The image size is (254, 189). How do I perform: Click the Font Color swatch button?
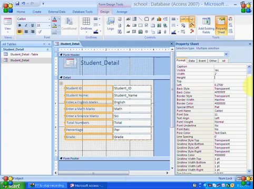point(55,19)
